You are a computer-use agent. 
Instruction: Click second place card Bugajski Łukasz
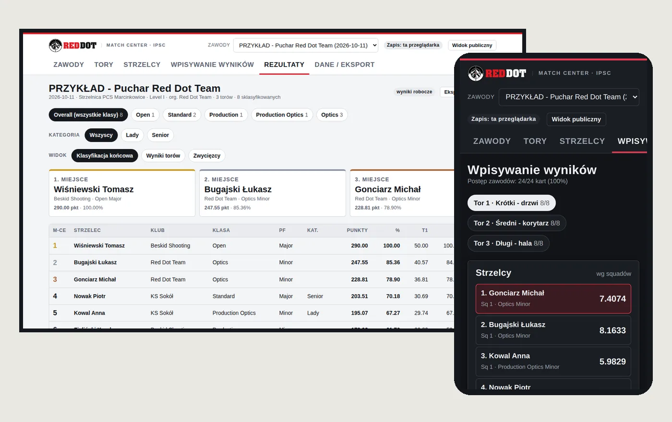pyautogui.click(x=273, y=193)
